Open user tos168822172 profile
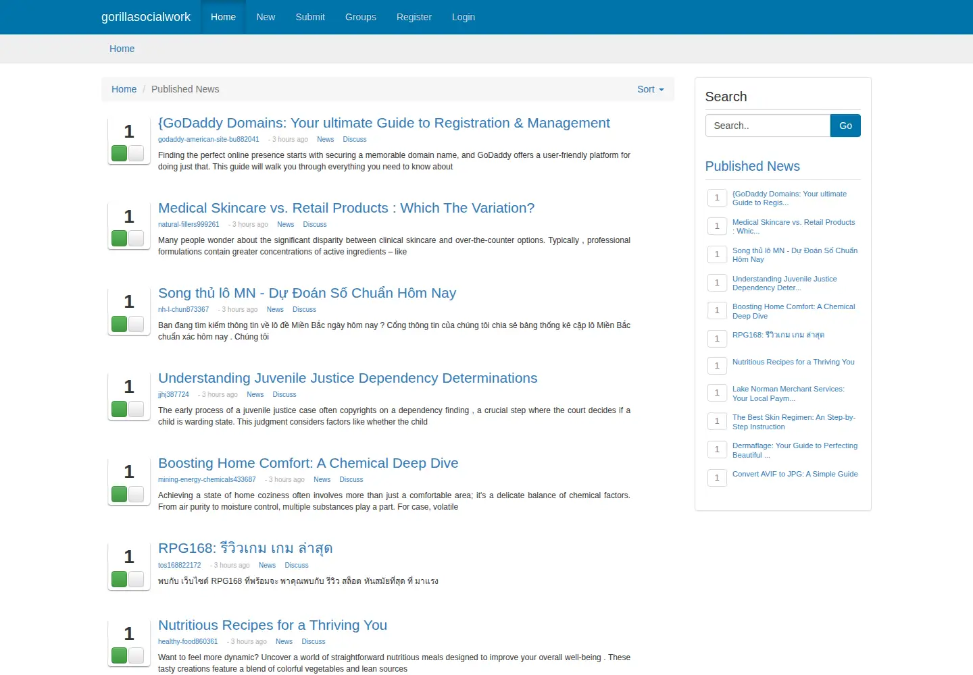The width and height of the screenshot is (973, 675). pos(179,565)
